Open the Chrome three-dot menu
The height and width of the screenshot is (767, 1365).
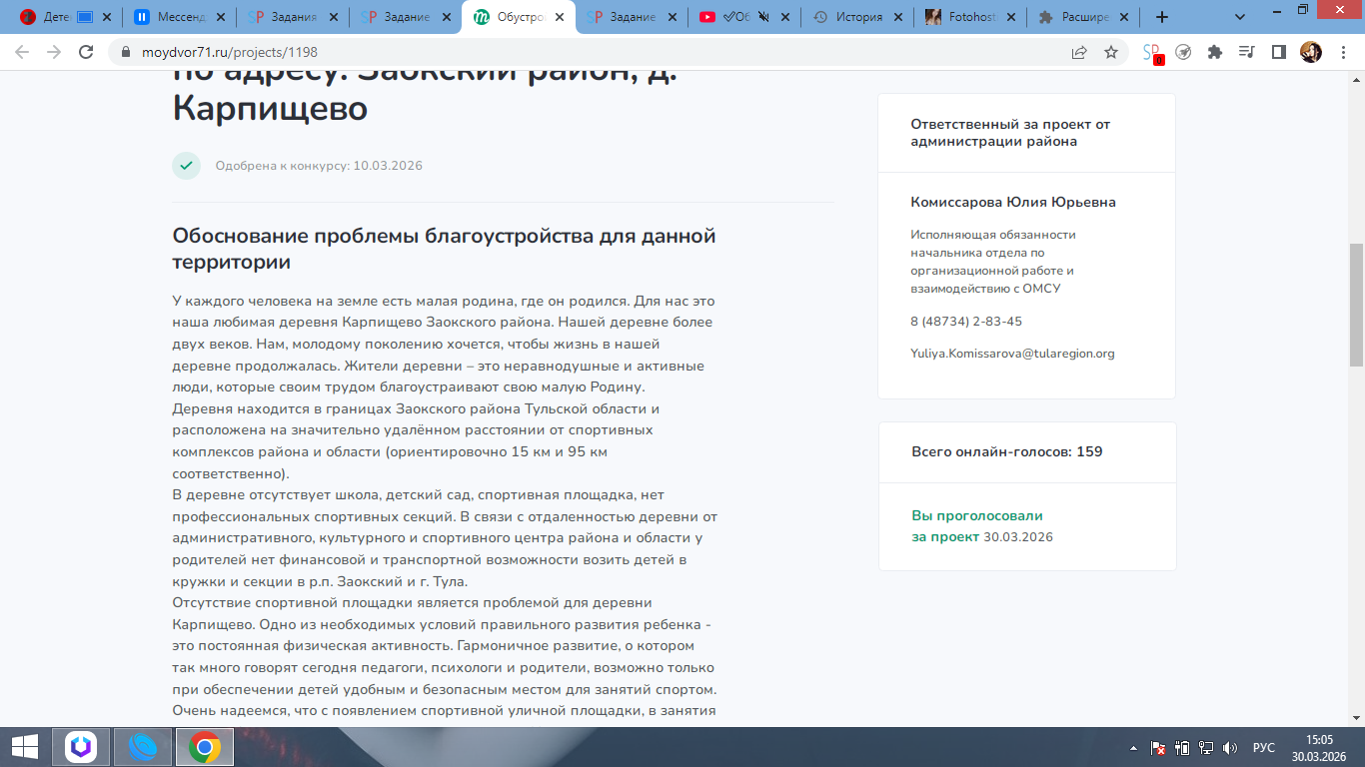pyautogui.click(x=1343, y=52)
